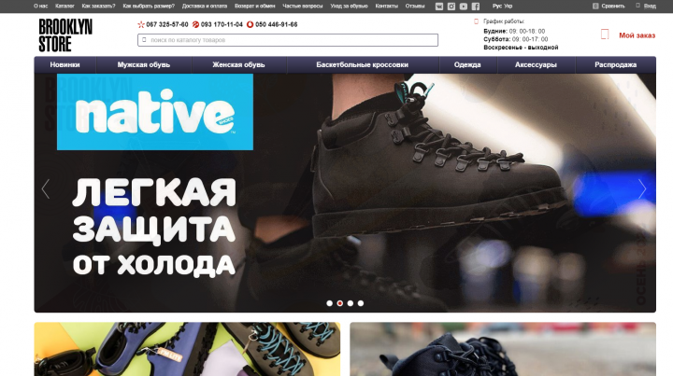The height and width of the screenshot is (376, 673).
Task: Open the Как выбрать размер? link
Action: [x=149, y=6]
